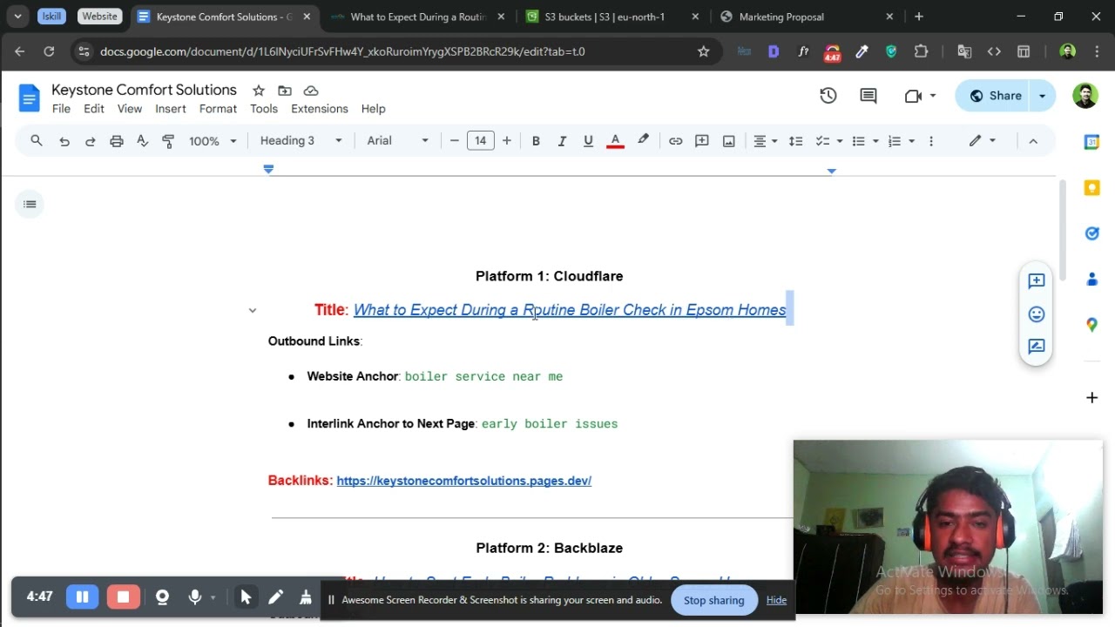This screenshot has height=627, width=1115.
Task: Open the text color picker
Action: pyautogui.click(x=615, y=141)
